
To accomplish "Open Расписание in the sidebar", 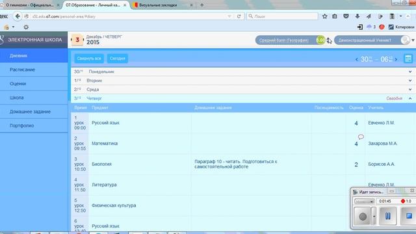I will coord(34,70).
